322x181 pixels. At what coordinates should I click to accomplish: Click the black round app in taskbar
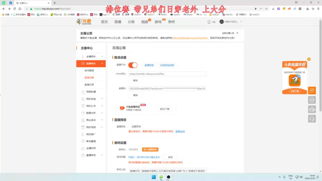pos(169,177)
